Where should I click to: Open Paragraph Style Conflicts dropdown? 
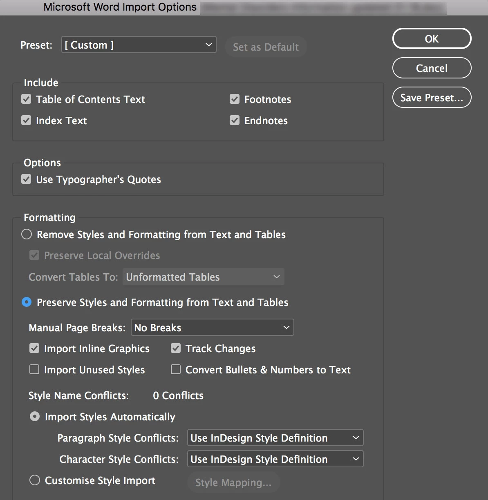(x=275, y=437)
